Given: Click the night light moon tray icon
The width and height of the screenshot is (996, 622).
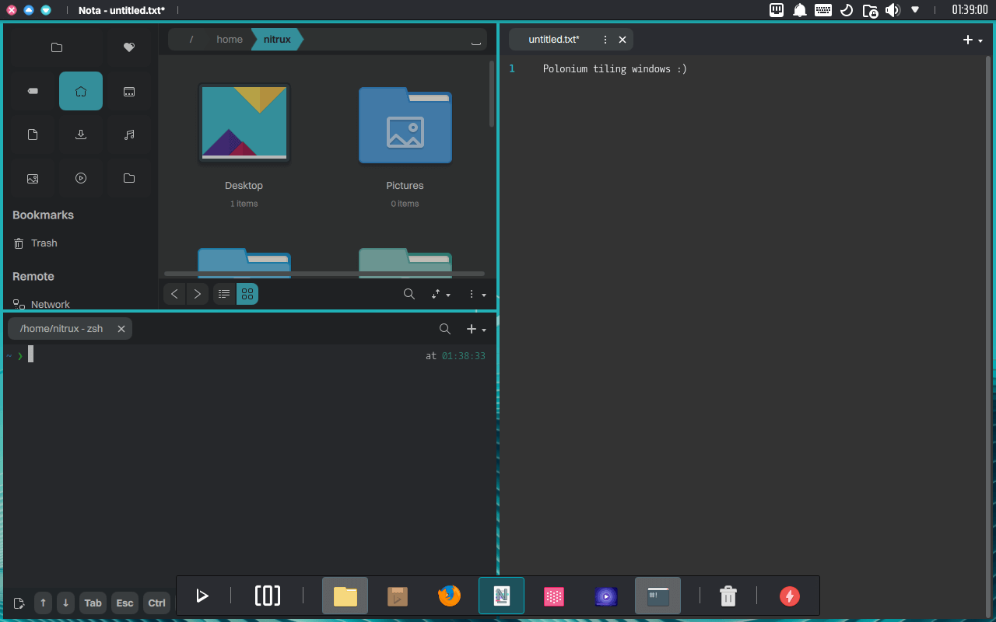Looking at the screenshot, I should [x=847, y=10].
